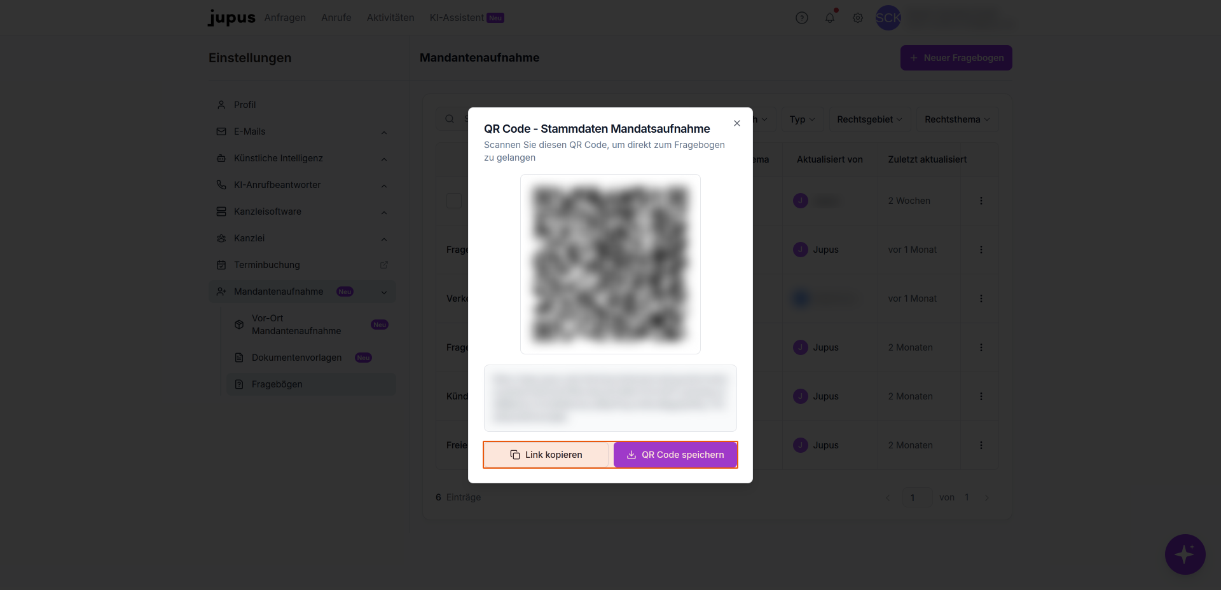
Task: Close the QR Code dialog
Action: (737, 123)
